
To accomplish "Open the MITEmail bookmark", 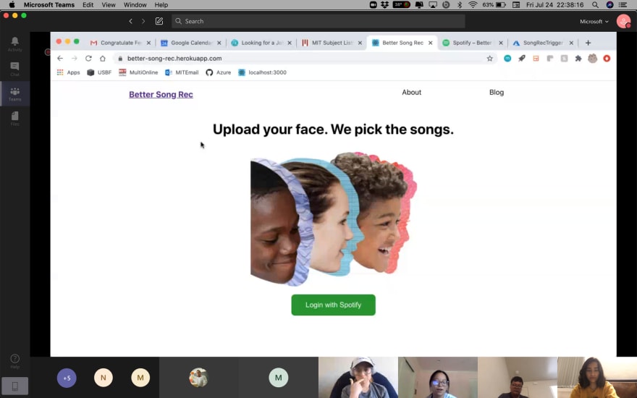I will (x=182, y=72).
